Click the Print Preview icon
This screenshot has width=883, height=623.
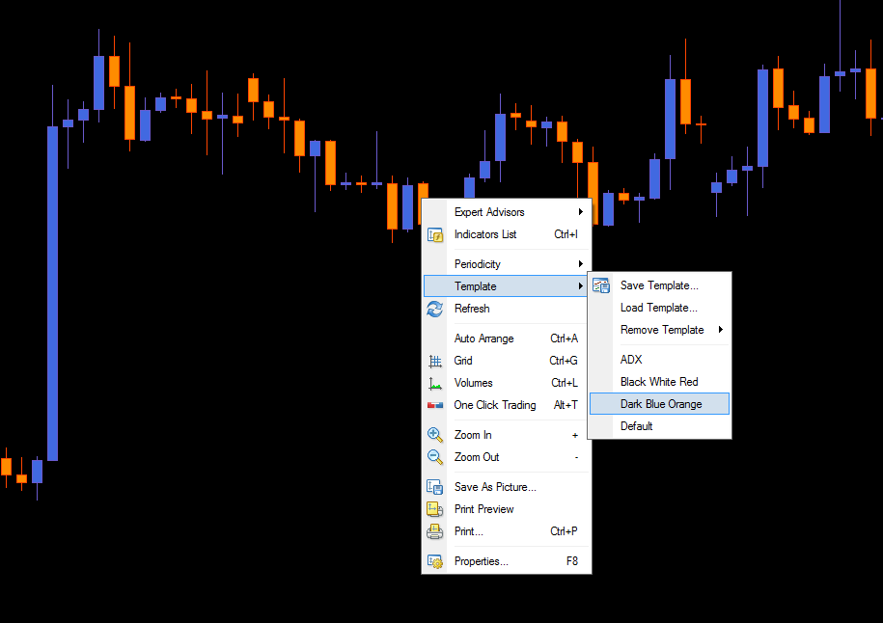click(434, 509)
